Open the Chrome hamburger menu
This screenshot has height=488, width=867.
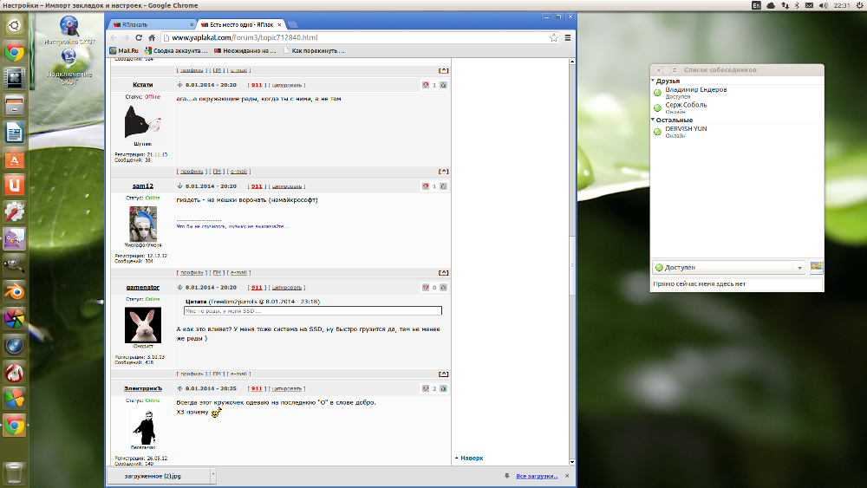point(568,37)
